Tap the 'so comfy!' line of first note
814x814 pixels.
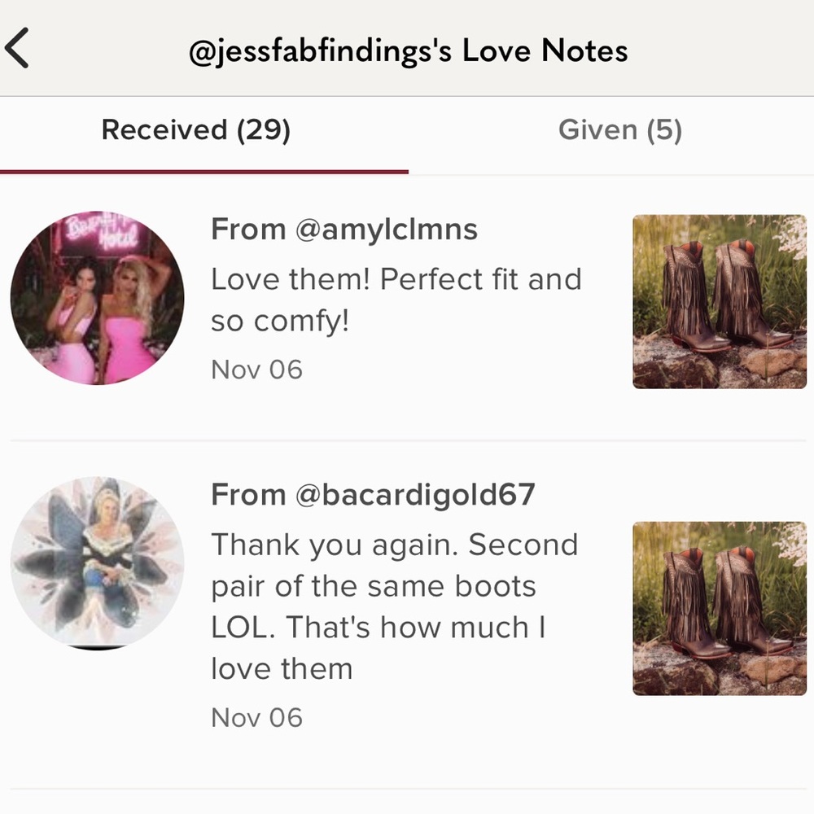coord(280,321)
